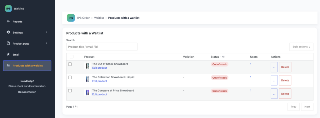This screenshot has height=118, width=320.
Task: Select Products with a waitlist menu item
Action: [x=27, y=66]
